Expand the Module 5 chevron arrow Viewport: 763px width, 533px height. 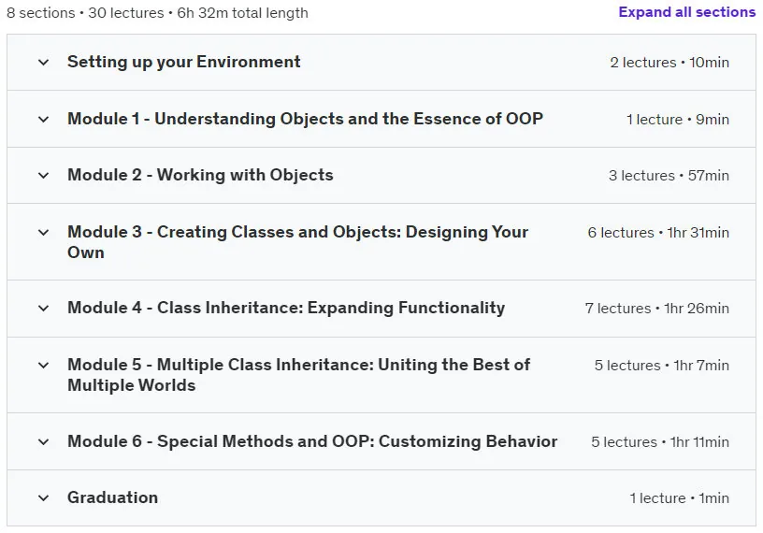[x=43, y=365]
